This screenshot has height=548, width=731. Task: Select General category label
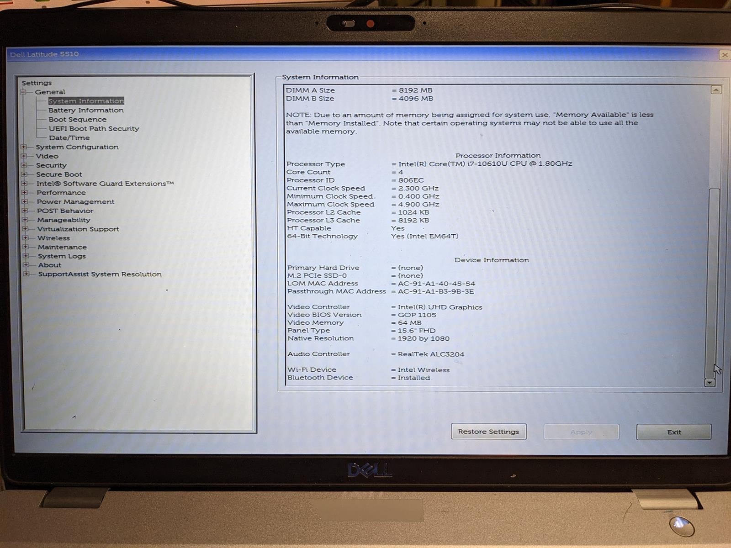coord(50,92)
